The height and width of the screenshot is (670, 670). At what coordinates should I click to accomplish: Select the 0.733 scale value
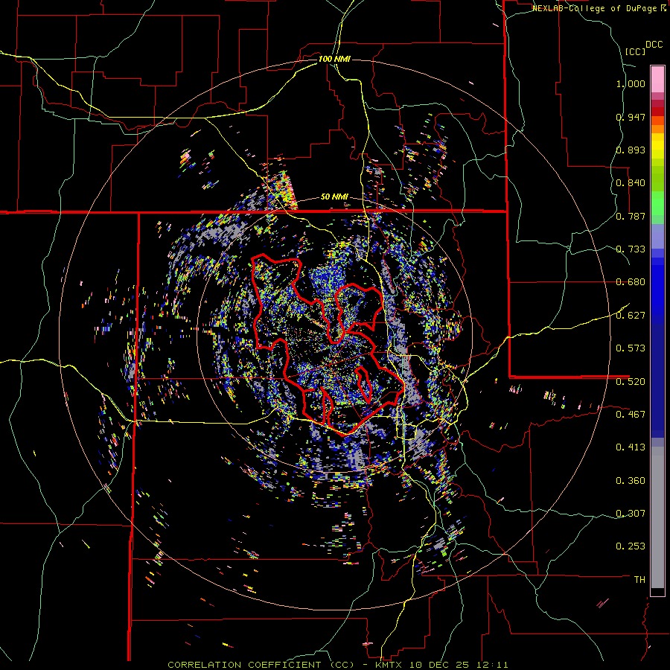coord(631,249)
